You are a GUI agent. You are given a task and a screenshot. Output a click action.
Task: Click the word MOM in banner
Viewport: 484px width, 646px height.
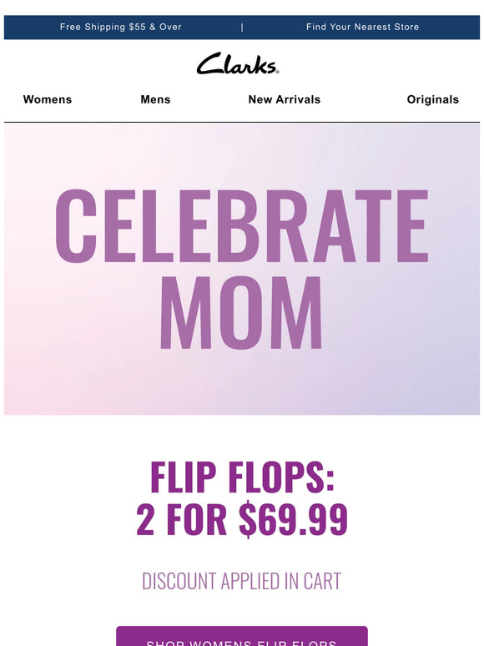tap(241, 312)
